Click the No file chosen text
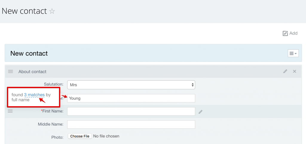Screen dimensions: 306x144 (106, 136)
